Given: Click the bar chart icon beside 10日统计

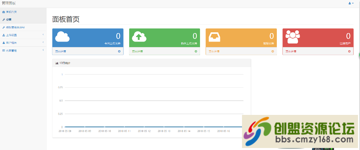Looking at the screenshot, I should click(x=57, y=63).
